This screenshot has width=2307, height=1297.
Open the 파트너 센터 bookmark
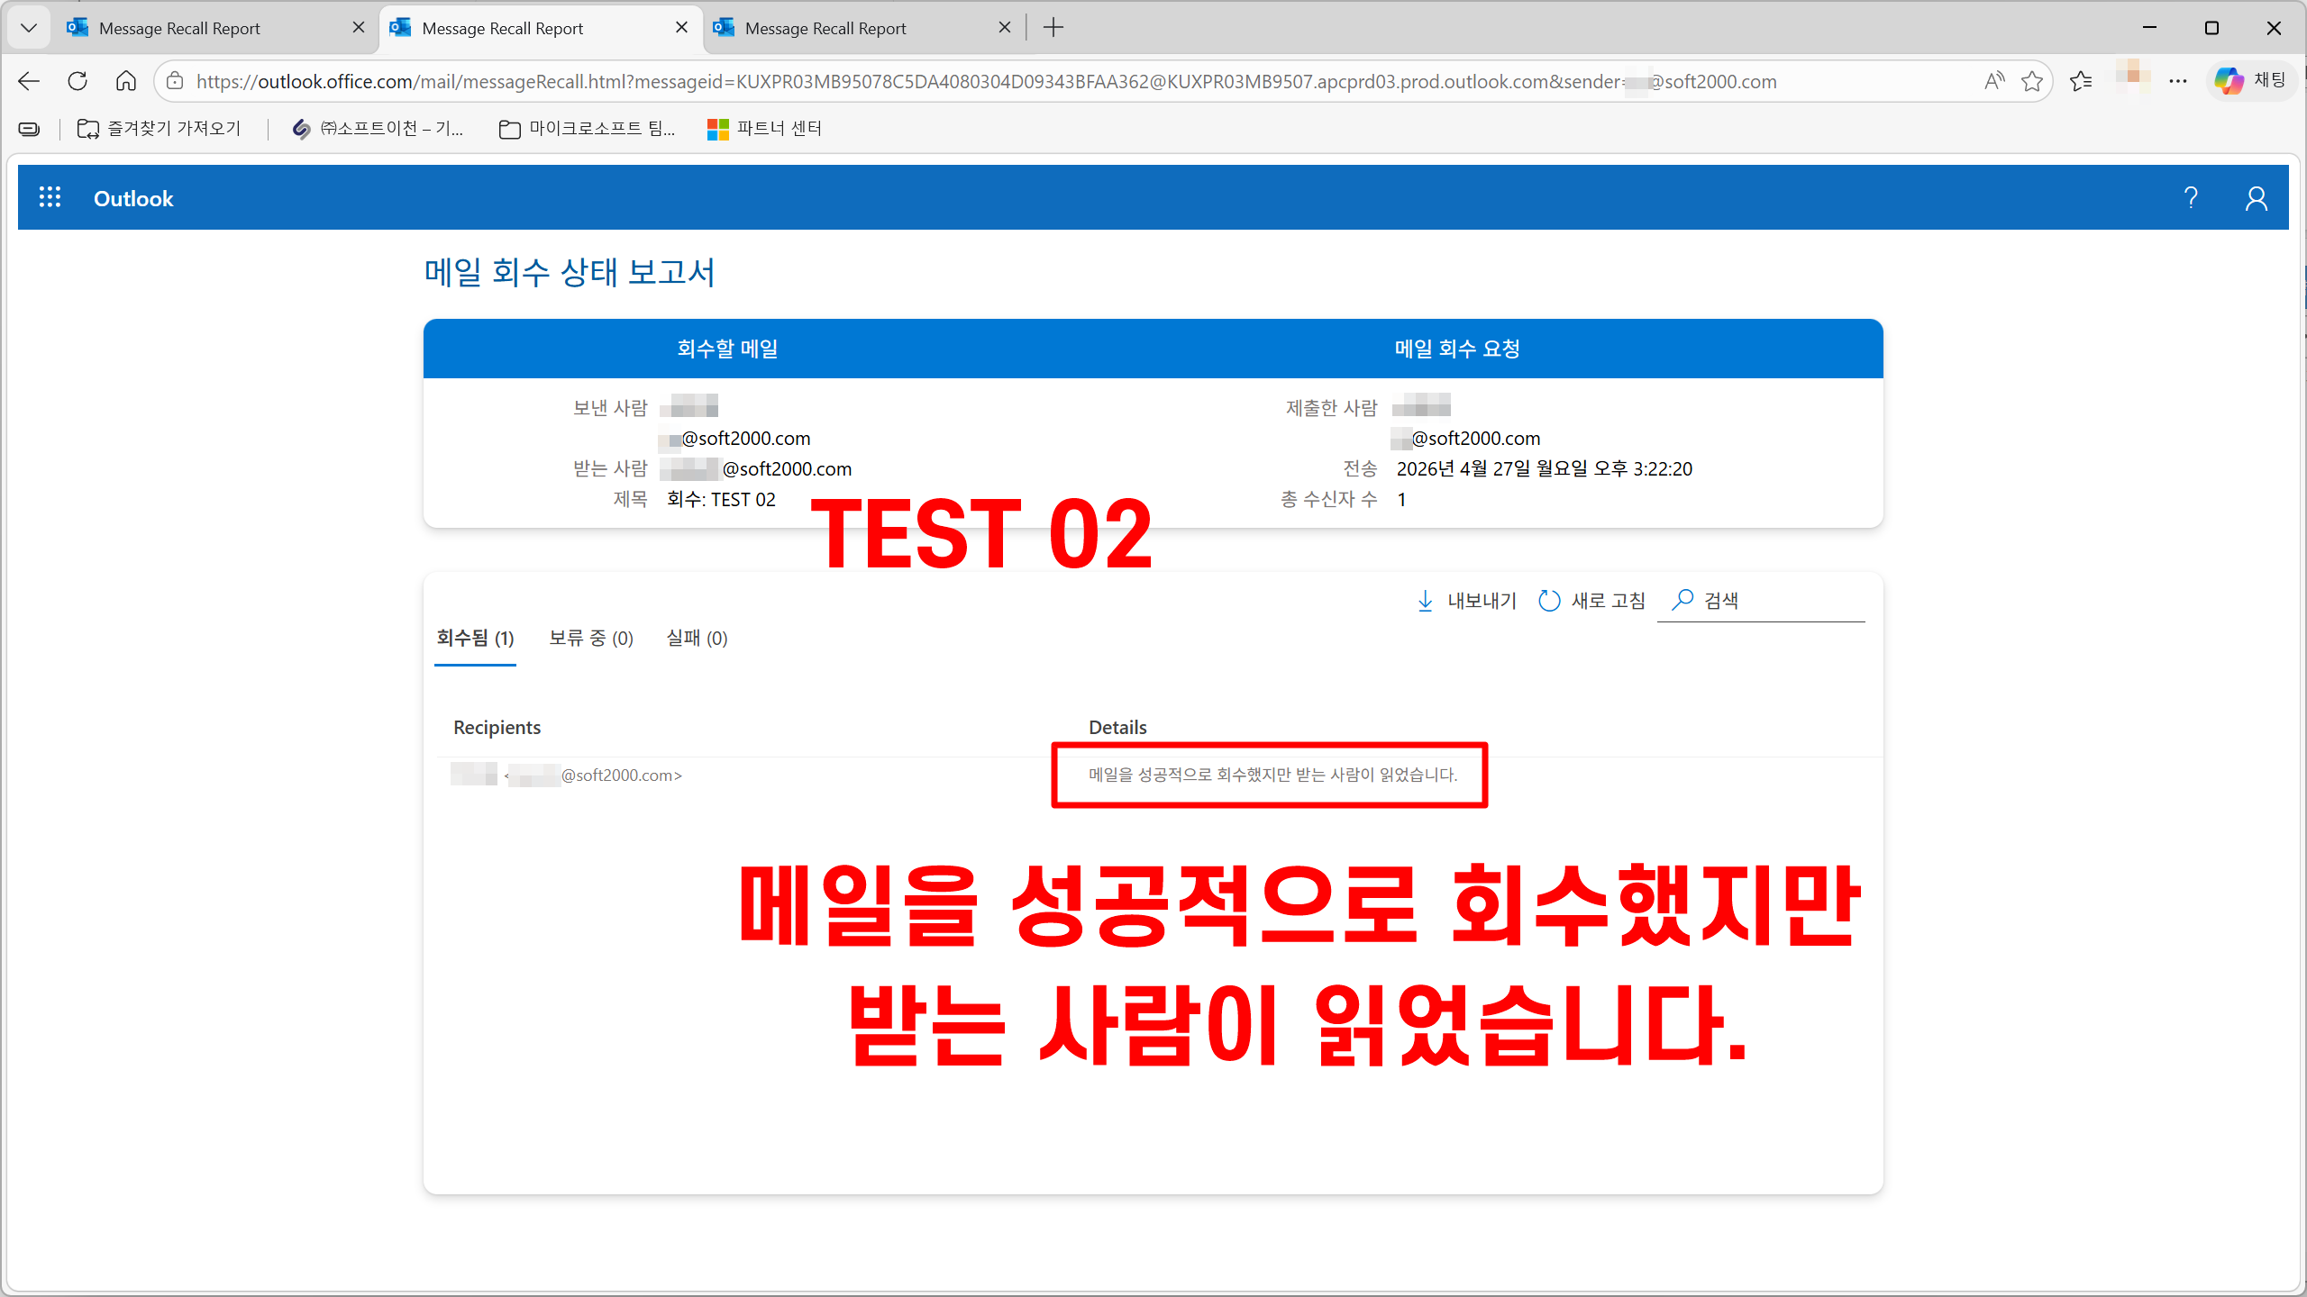tap(764, 129)
